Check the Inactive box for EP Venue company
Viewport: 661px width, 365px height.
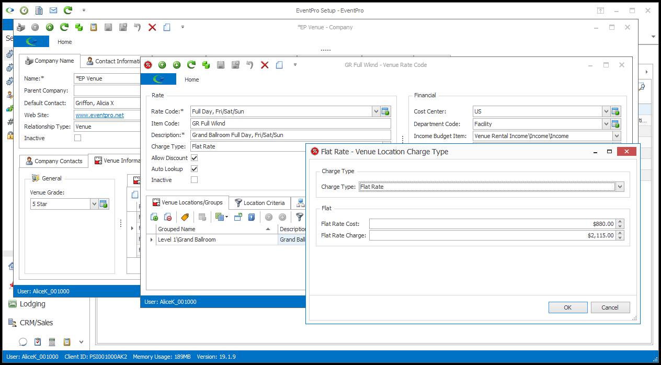(x=78, y=138)
